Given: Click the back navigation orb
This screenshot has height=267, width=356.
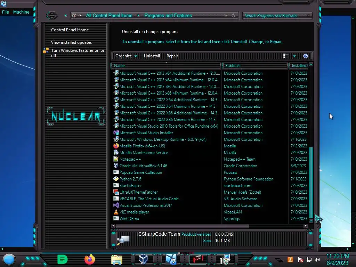Looking at the screenshot, I should tap(52, 15).
